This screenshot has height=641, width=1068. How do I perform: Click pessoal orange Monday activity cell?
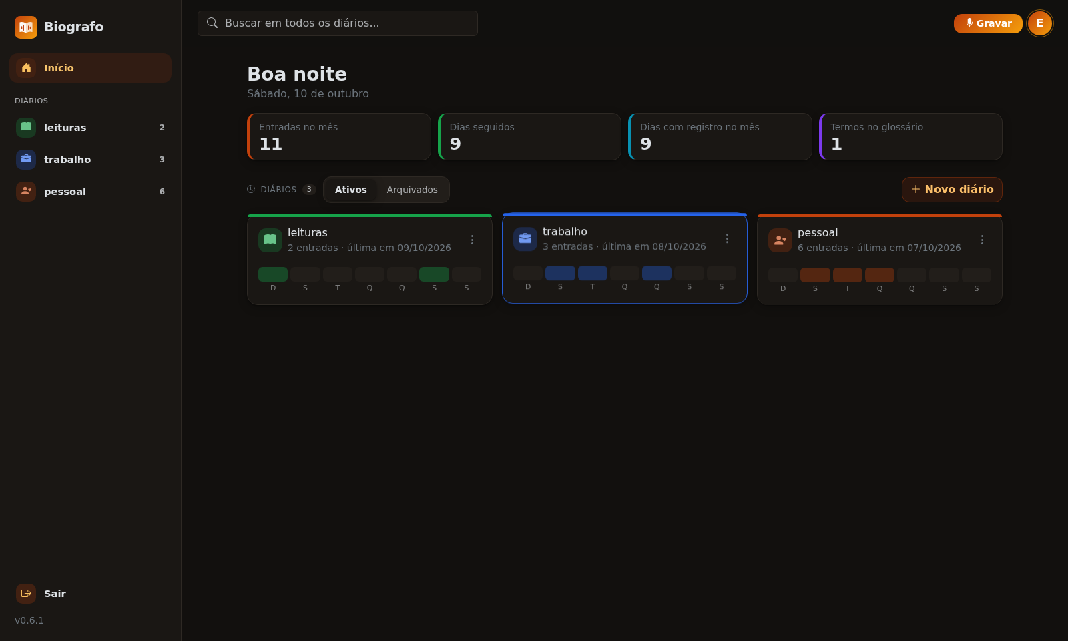click(x=815, y=275)
